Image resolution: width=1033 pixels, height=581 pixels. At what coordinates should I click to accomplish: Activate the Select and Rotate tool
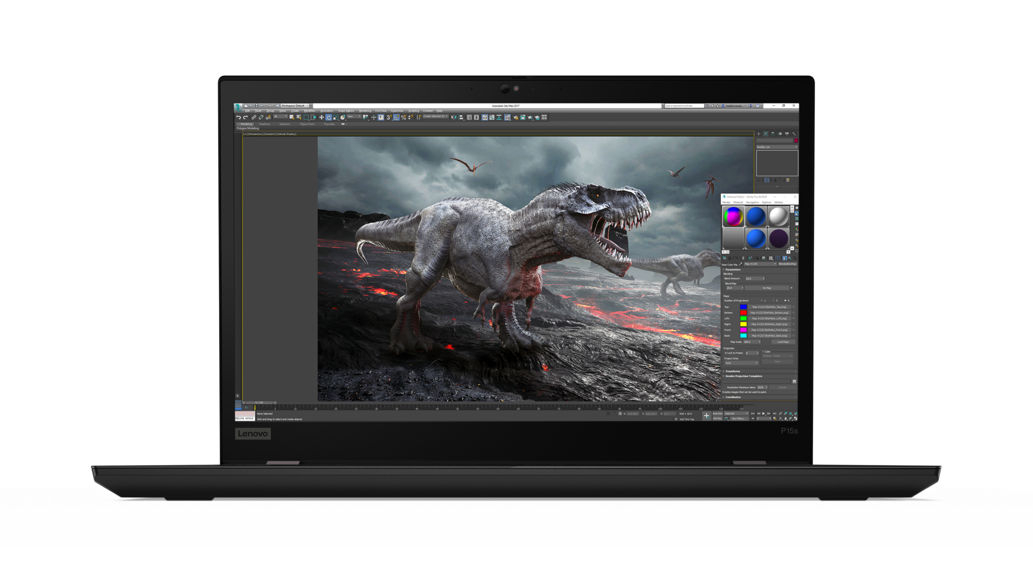(328, 118)
